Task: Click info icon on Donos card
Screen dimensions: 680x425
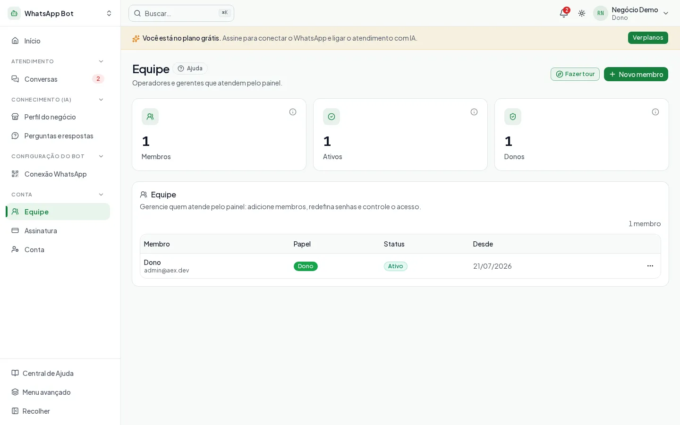Action: 655,112
